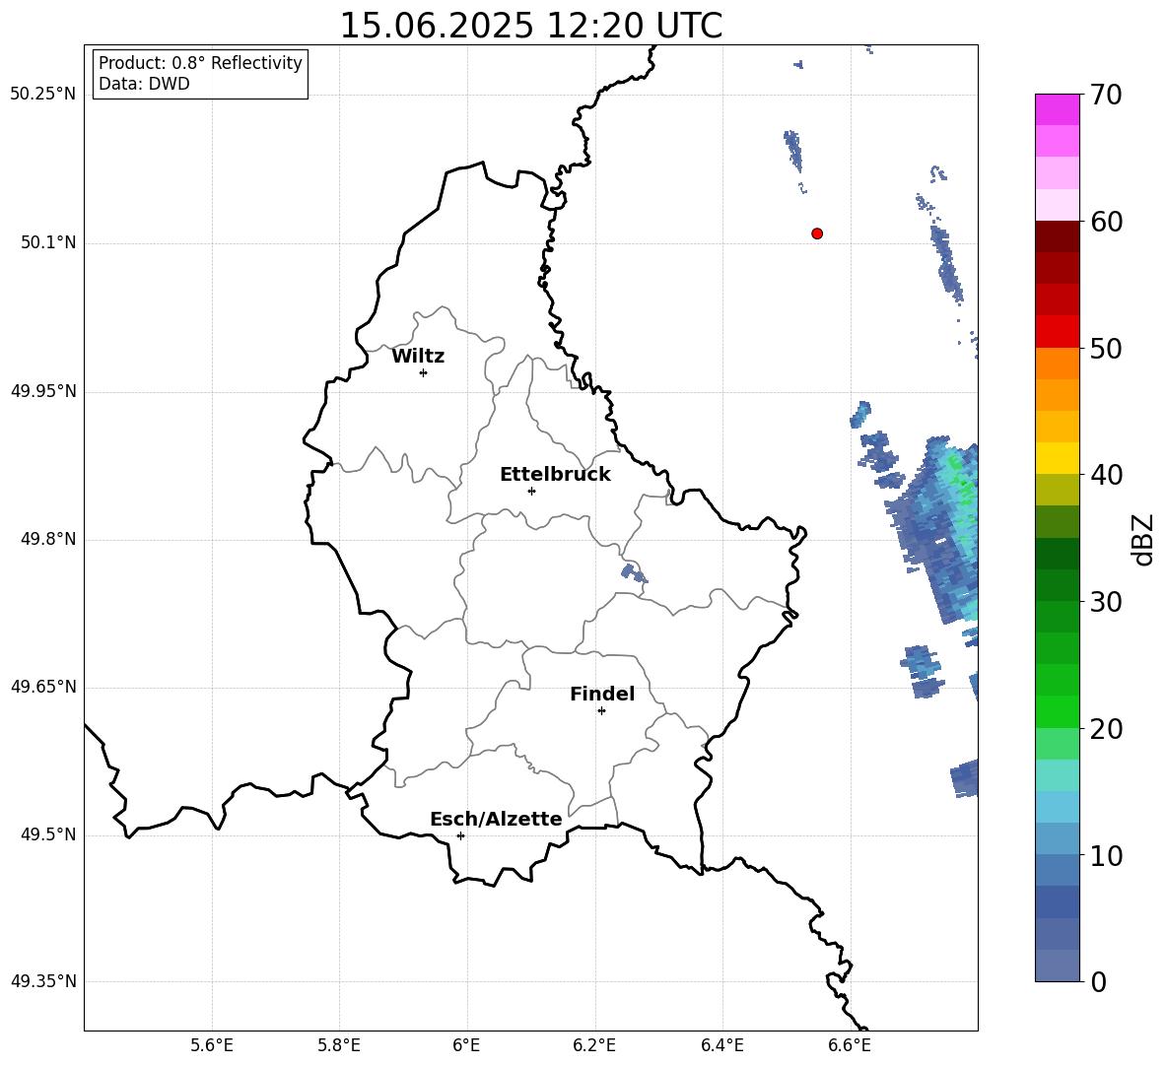Click the orange colorbar swatch just above 50
The height and width of the screenshot is (1065, 1167).
pyautogui.click(x=1057, y=364)
